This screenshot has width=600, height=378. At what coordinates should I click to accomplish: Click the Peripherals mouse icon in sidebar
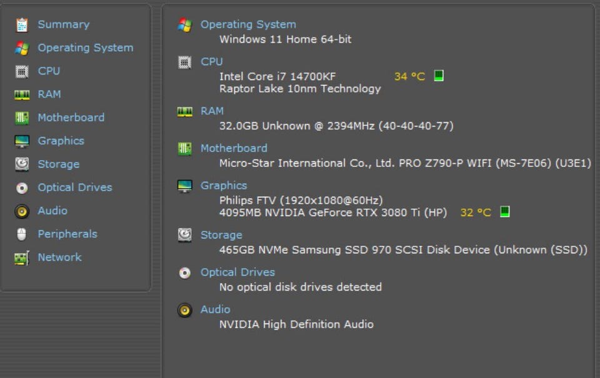pyautogui.click(x=22, y=234)
